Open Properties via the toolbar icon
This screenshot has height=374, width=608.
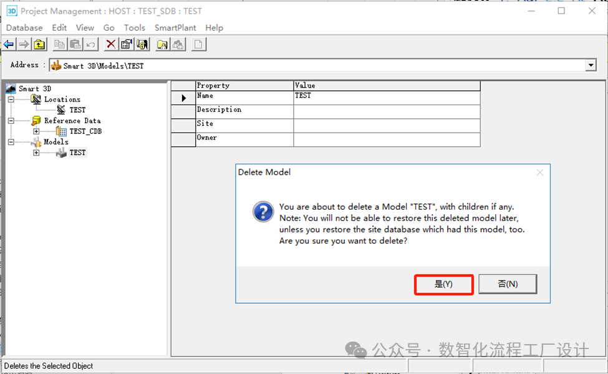coord(127,44)
